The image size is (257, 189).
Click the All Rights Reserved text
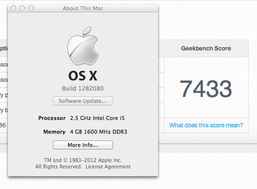(59, 166)
